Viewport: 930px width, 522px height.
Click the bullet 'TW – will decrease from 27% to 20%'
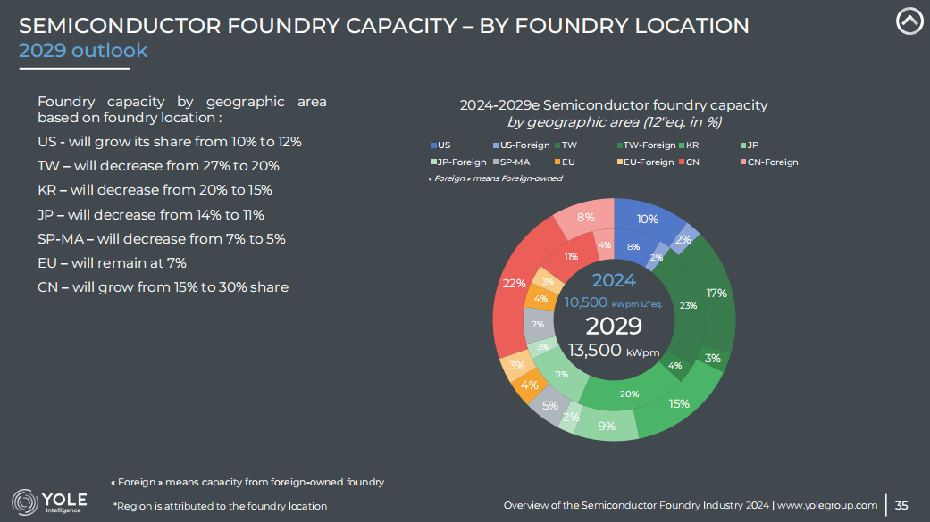click(x=158, y=166)
